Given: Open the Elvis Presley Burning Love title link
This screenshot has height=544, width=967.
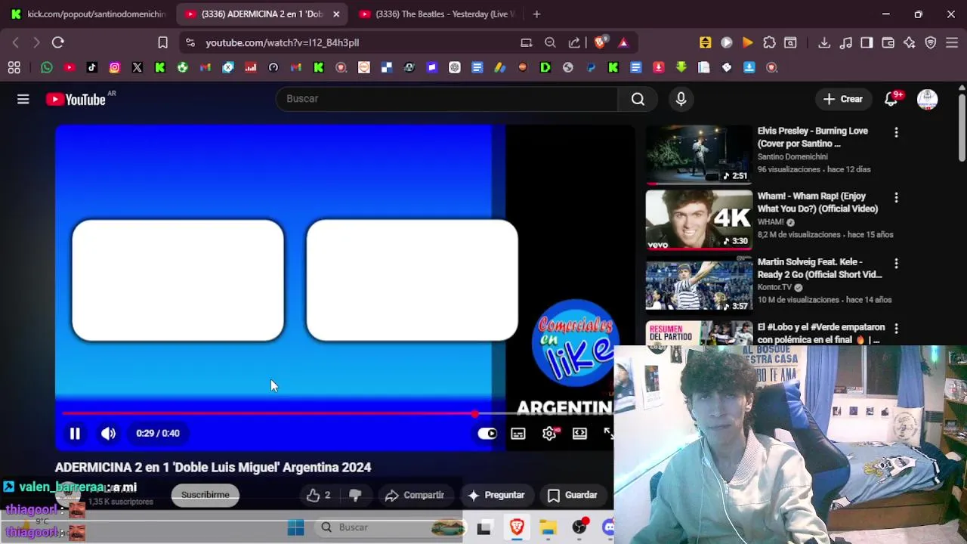Looking at the screenshot, I should [813, 137].
